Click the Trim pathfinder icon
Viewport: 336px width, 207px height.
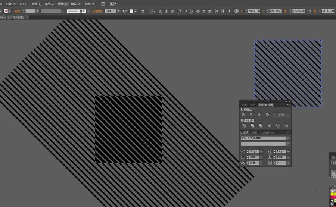coord(252,126)
